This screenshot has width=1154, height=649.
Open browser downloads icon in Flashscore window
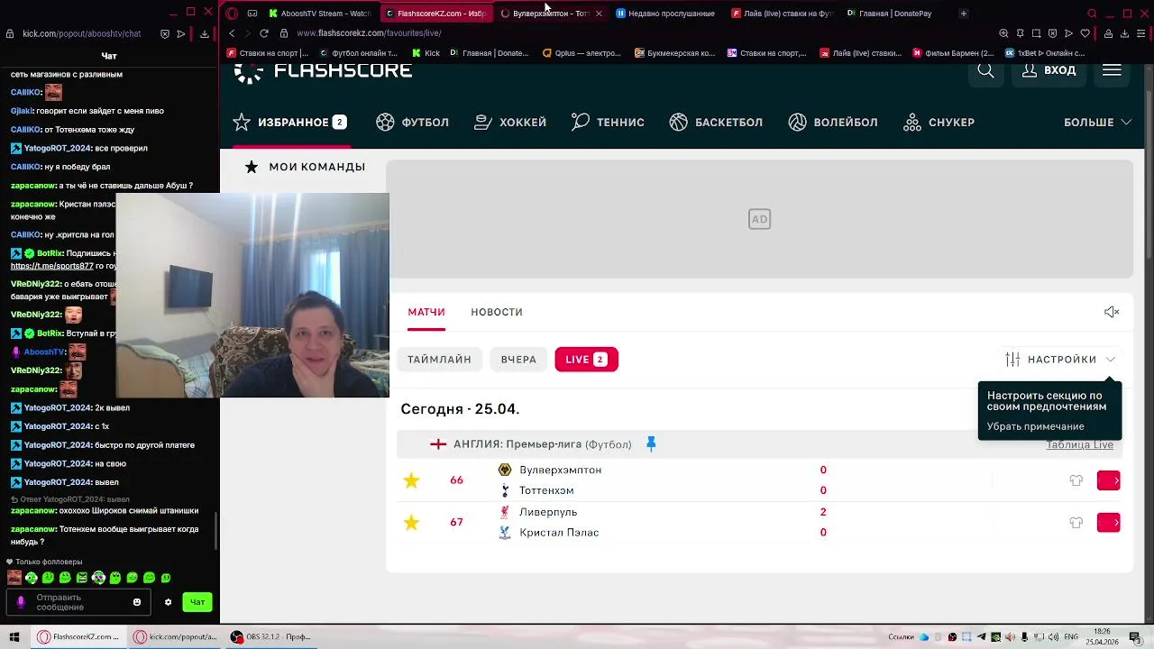pyautogui.click(x=1124, y=33)
